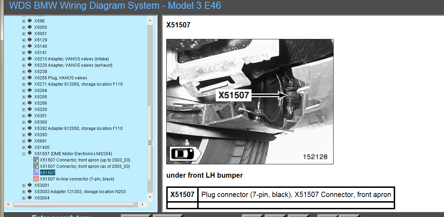This screenshot has height=217, width=444.
Task: Click arrow icon for X5220 Adapter, VANOS exhaust
Action: click(x=30, y=65)
